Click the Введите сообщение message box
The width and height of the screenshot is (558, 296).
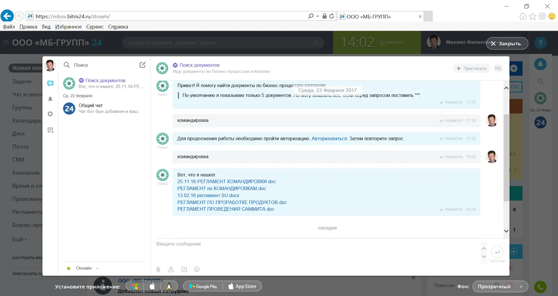pyautogui.click(x=317, y=252)
